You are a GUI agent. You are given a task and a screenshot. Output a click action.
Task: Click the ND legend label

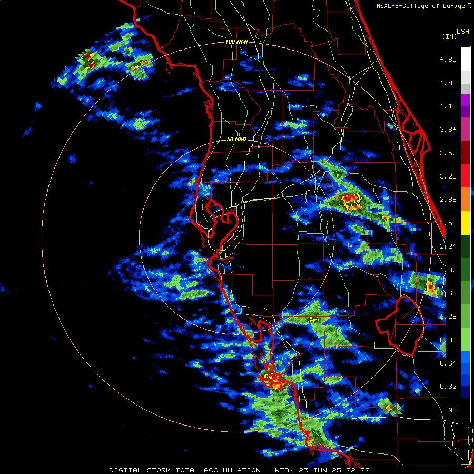click(x=452, y=410)
